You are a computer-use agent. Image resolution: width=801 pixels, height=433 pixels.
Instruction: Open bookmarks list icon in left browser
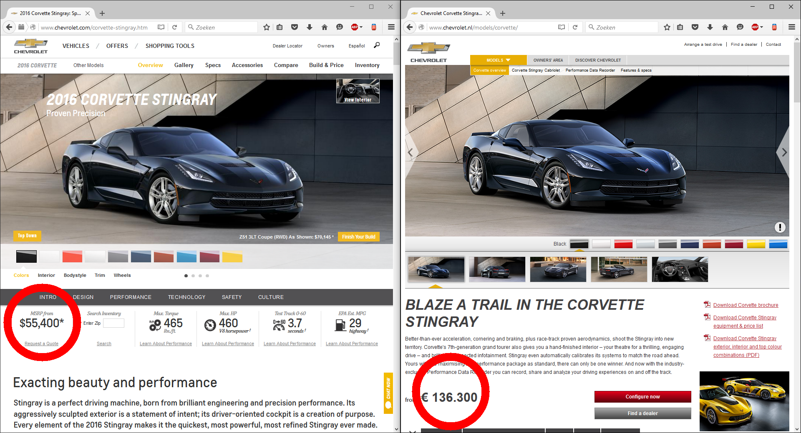coord(280,27)
